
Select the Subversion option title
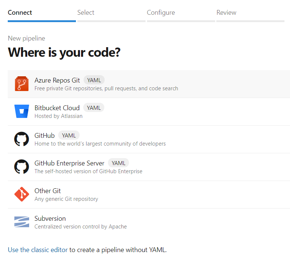tap(50, 219)
